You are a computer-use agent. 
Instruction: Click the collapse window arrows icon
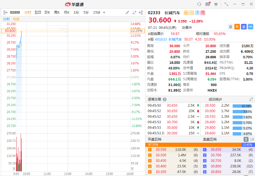pos(226,4)
